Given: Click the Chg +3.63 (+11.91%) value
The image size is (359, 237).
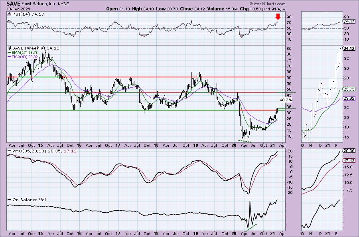Looking at the screenshot, I should coord(260,9).
